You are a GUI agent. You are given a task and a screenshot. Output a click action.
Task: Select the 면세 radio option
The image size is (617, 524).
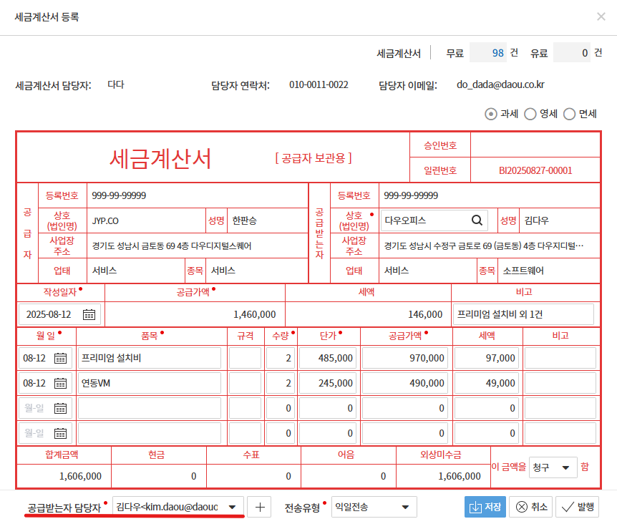pyautogui.click(x=570, y=114)
